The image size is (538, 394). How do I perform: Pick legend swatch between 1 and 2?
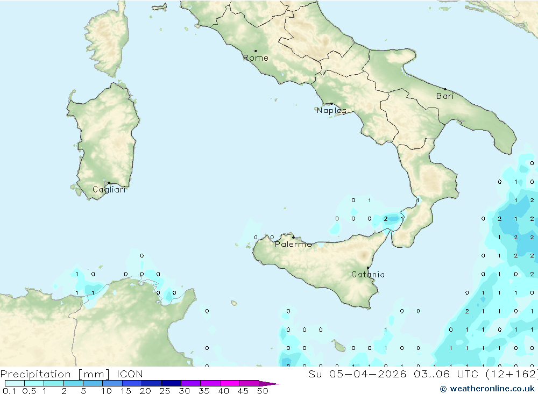(x=54, y=383)
